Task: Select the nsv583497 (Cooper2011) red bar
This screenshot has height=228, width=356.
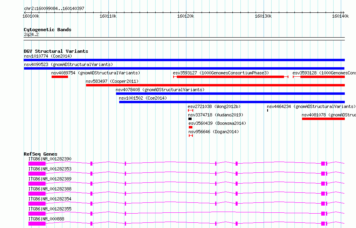Action: [x=215, y=85]
